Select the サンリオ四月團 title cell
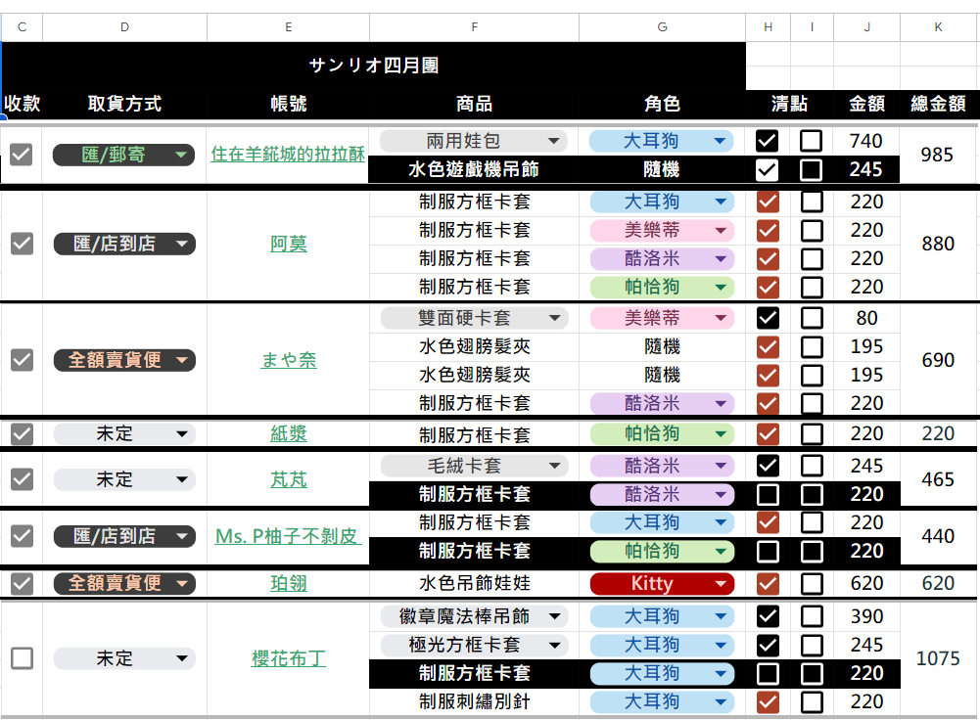The width and height of the screenshot is (980, 720). [x=374, y=65]
